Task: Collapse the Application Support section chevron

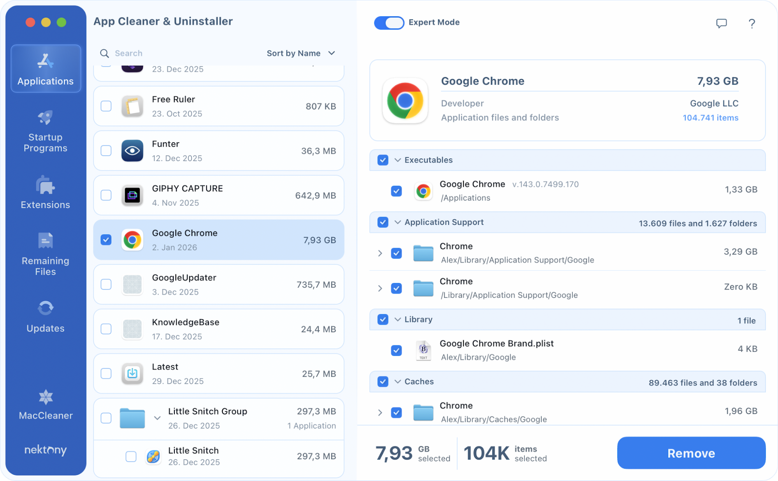Action: (x=397, y=222)
